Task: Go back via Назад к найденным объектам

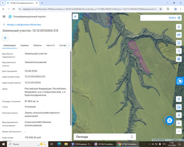Action: [22, 25]
